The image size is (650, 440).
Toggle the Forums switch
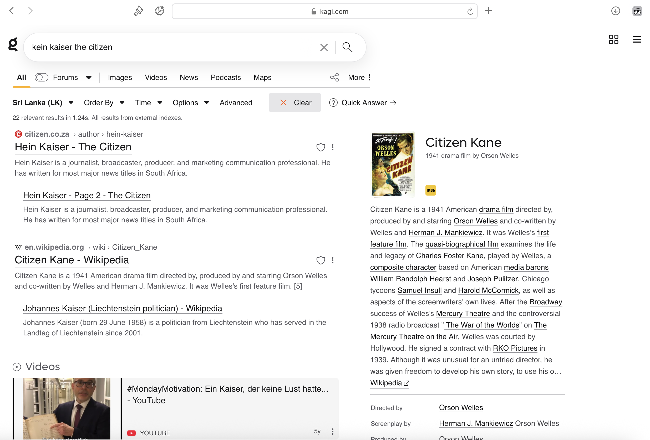point(41,78)
